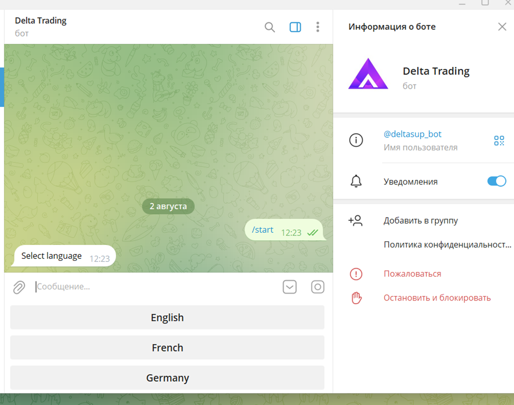
Task: Open the three-dot chat menu
Action: pyautogui.click(x=318, y=27)
